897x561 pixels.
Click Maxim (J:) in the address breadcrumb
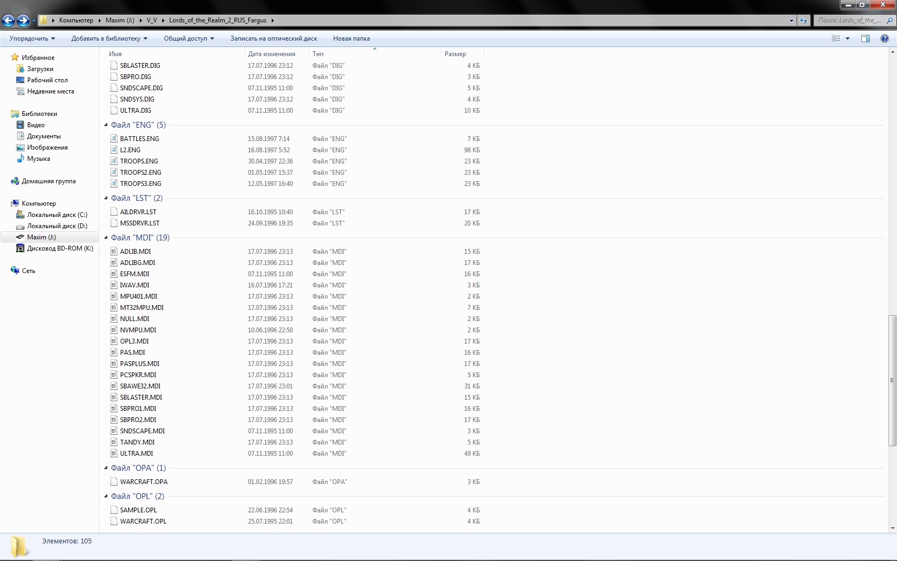120,20
